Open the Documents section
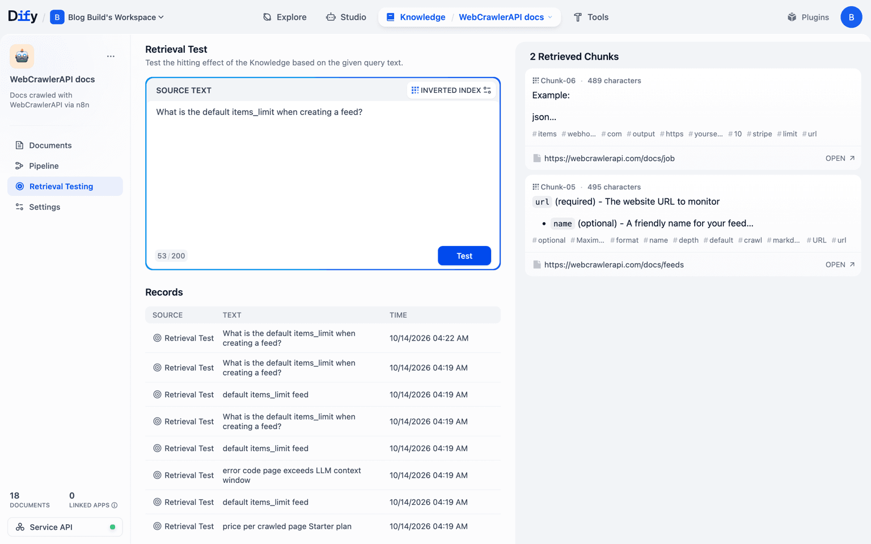871x544 pixels. click(x=65, y=145)
